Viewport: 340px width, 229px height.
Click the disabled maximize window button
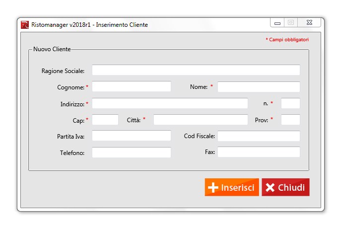[x=291, y=22]
